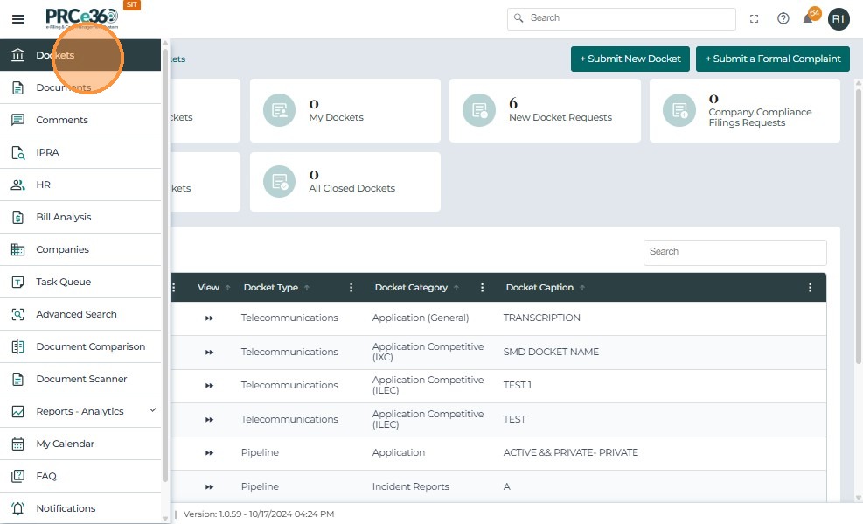Image resolution: width=863 pixels, height=524 pixels.
Task: Open Docket Category column options menu
Action: pyautogui.click(x=483, y=288)
